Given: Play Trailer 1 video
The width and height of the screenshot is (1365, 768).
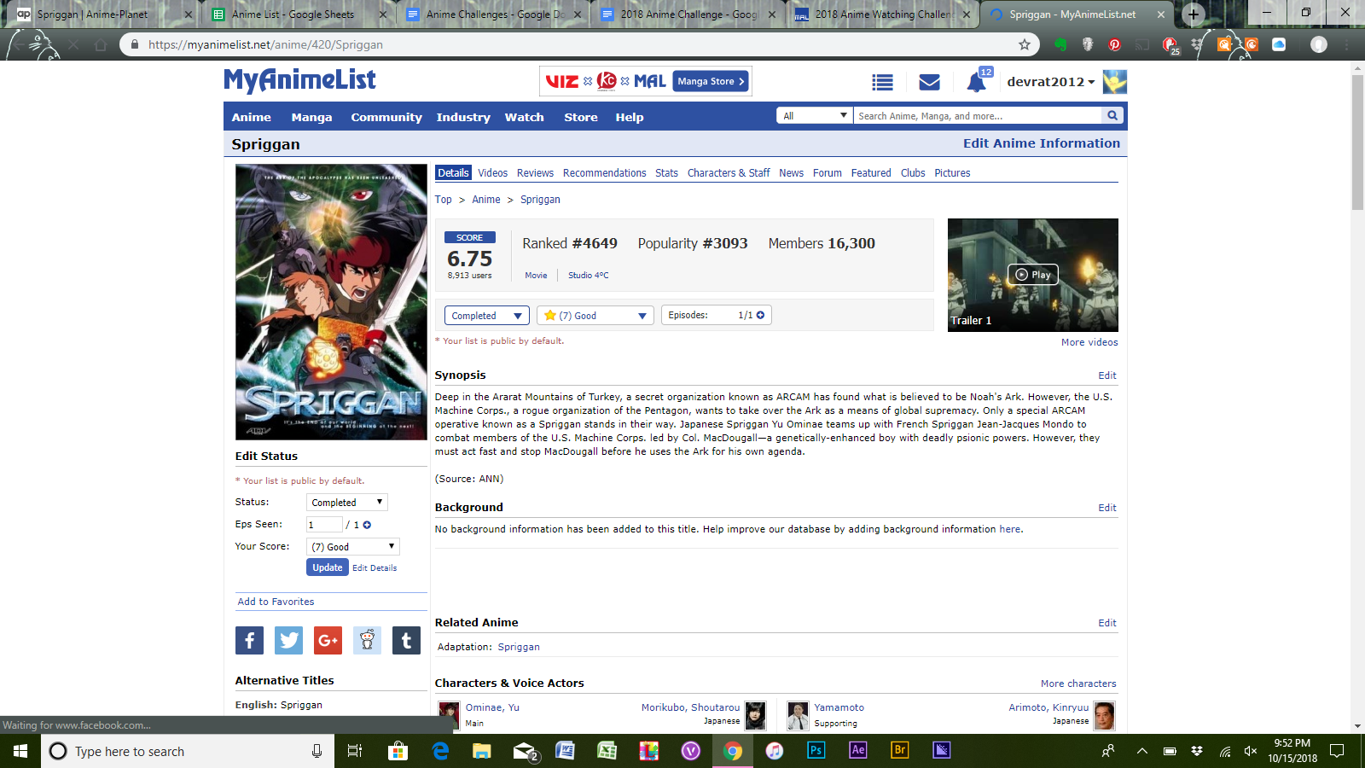Looking at the screenshot, I should (1032, 275).
